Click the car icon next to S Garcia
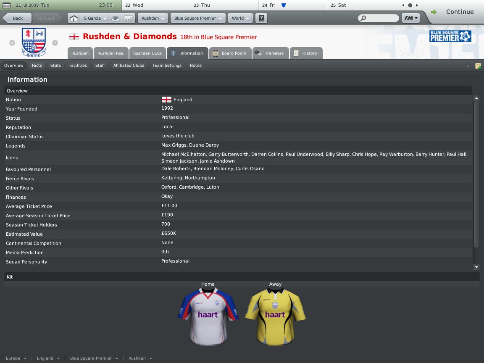This screenshot has height=363, width=484. (115, 18)
